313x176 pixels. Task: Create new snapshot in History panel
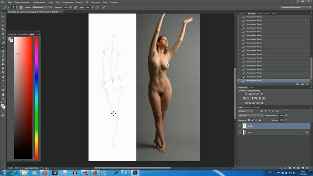(302, 84)
